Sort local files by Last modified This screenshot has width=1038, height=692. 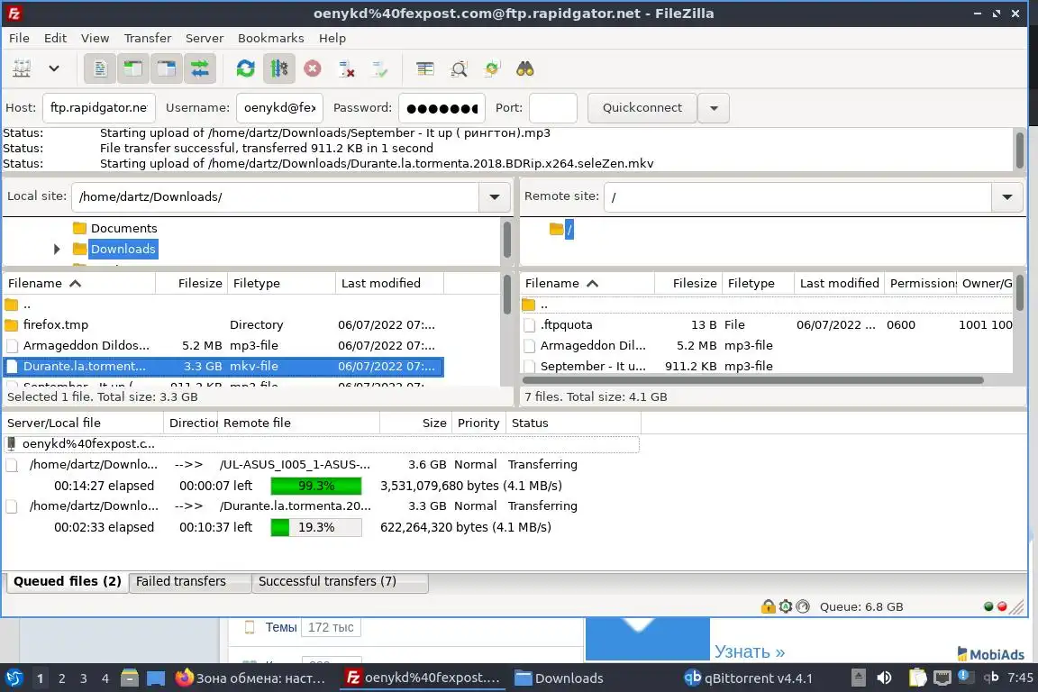pyautogui.click(x=389, y=284)
